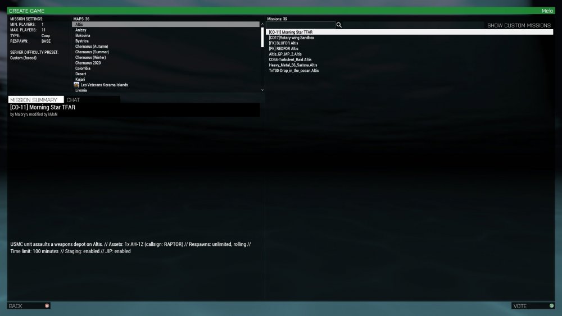
Task: Click the mission search input field
Action: [x=300, y=25]
